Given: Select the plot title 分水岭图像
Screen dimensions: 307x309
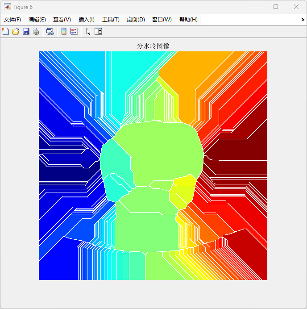Looking at the screenshot, I should [x=153, y=46].
